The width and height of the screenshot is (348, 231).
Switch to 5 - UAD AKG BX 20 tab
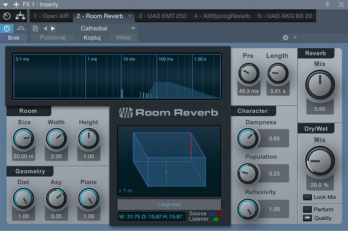(x=285, y=16)
